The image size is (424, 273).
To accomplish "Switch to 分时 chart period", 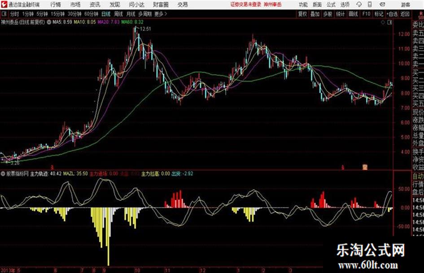I will click(15, 14).
